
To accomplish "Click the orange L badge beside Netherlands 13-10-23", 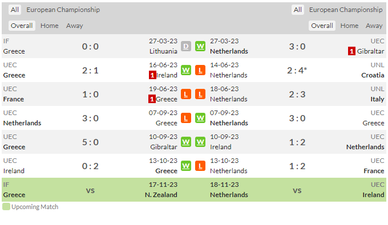I will [200, 166].
